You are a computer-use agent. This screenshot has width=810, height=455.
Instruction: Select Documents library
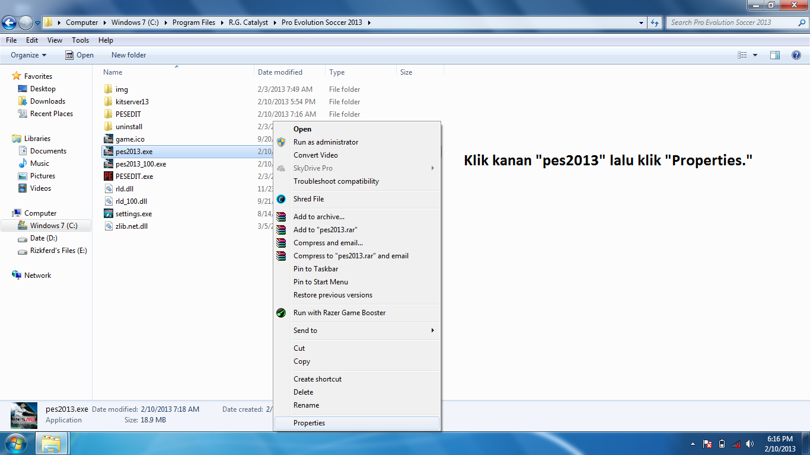[48, 151]
